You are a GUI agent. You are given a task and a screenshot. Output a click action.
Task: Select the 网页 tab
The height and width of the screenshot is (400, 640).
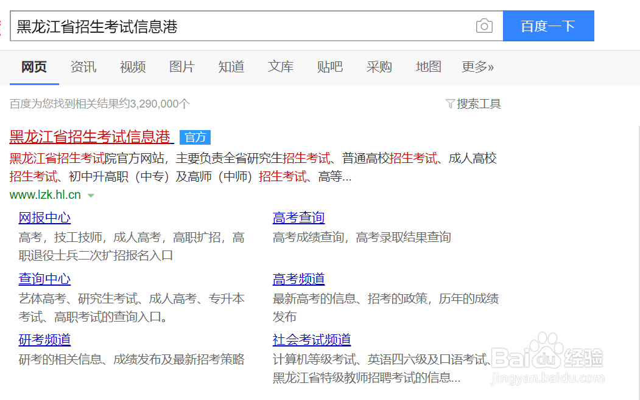pyautogui.click(x=34, y=67)
